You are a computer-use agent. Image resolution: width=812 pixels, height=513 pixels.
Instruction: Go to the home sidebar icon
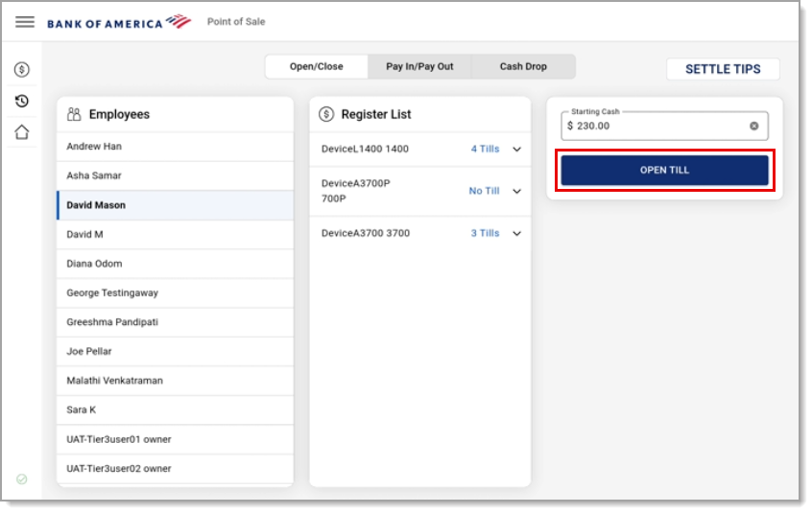22,132
